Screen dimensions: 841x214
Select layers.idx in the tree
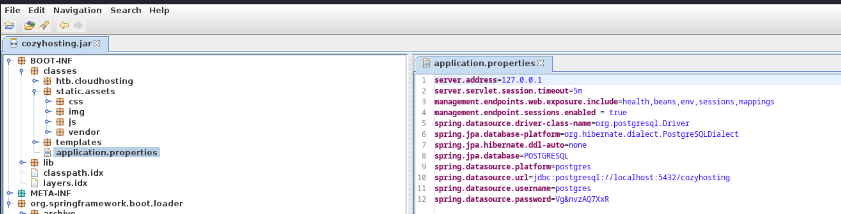click(x=65, y=183)
